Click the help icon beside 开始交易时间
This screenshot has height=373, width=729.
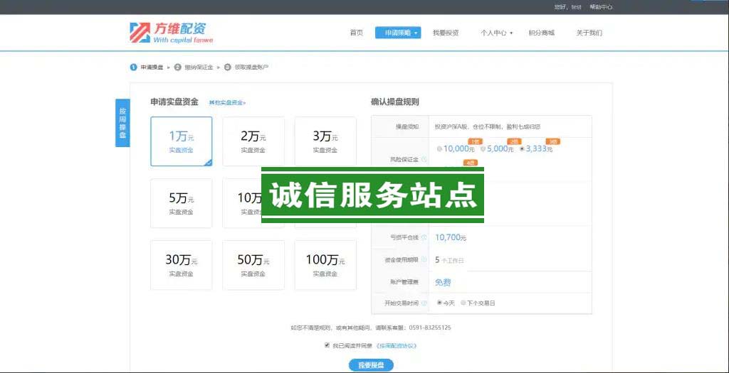point(424,303)
